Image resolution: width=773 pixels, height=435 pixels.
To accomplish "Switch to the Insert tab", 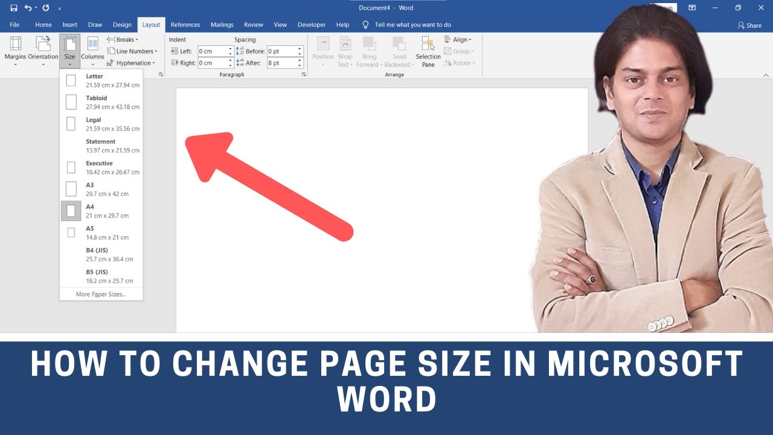I will pyautogui.click(x=70, y=25).
